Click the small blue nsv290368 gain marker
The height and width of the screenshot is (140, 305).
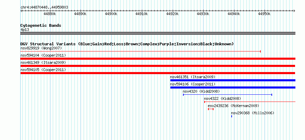click(232, 116)
